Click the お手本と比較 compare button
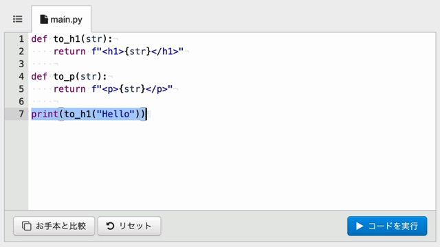 coord(54,226)
